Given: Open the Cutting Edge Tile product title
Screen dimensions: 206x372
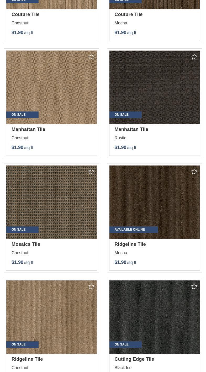Looking at the screenshot, I should click(x=134, y=359).
